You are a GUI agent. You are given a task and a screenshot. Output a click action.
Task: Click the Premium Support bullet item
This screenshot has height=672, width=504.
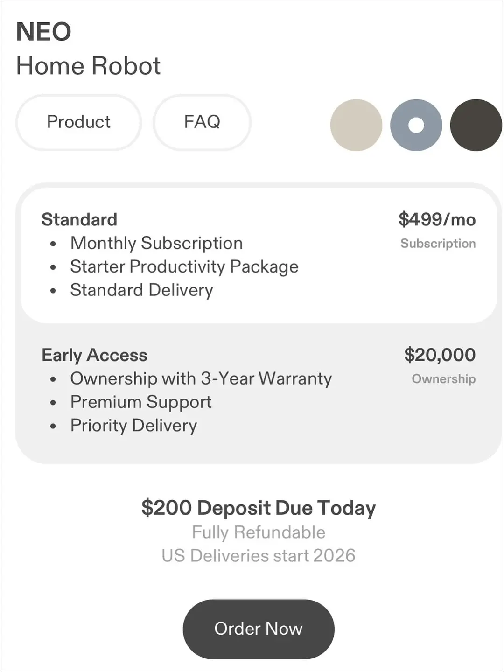tap(140, 402)
